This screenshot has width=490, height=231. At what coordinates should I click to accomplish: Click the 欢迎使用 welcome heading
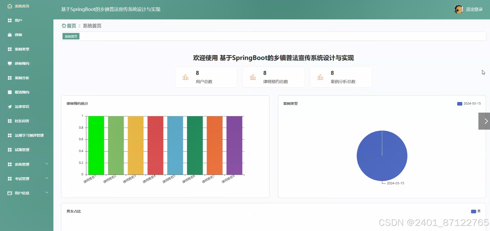coord(273,58)
